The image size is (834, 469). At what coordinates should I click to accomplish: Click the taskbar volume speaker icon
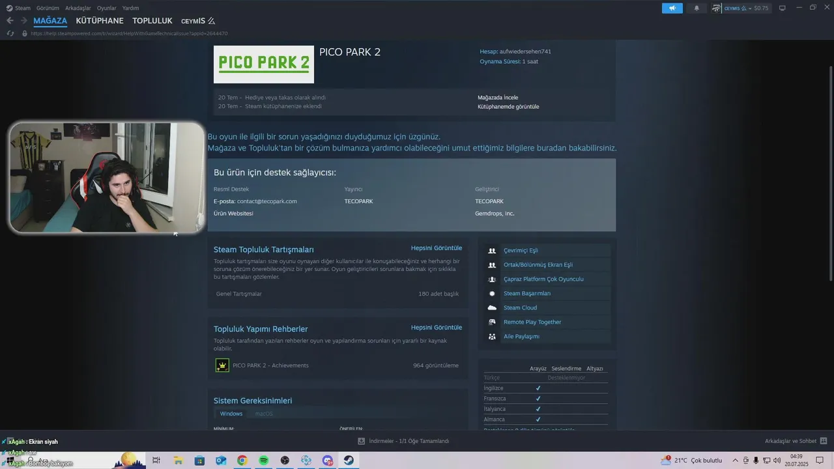coord(777,461)
